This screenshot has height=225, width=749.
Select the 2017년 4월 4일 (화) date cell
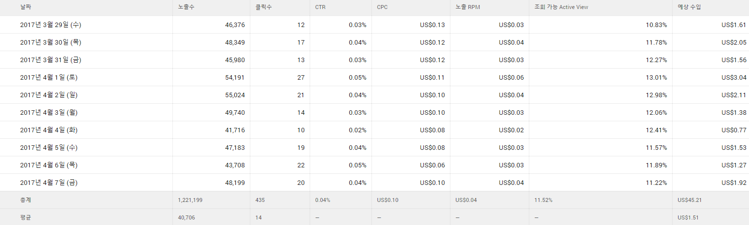pos(48,130)
